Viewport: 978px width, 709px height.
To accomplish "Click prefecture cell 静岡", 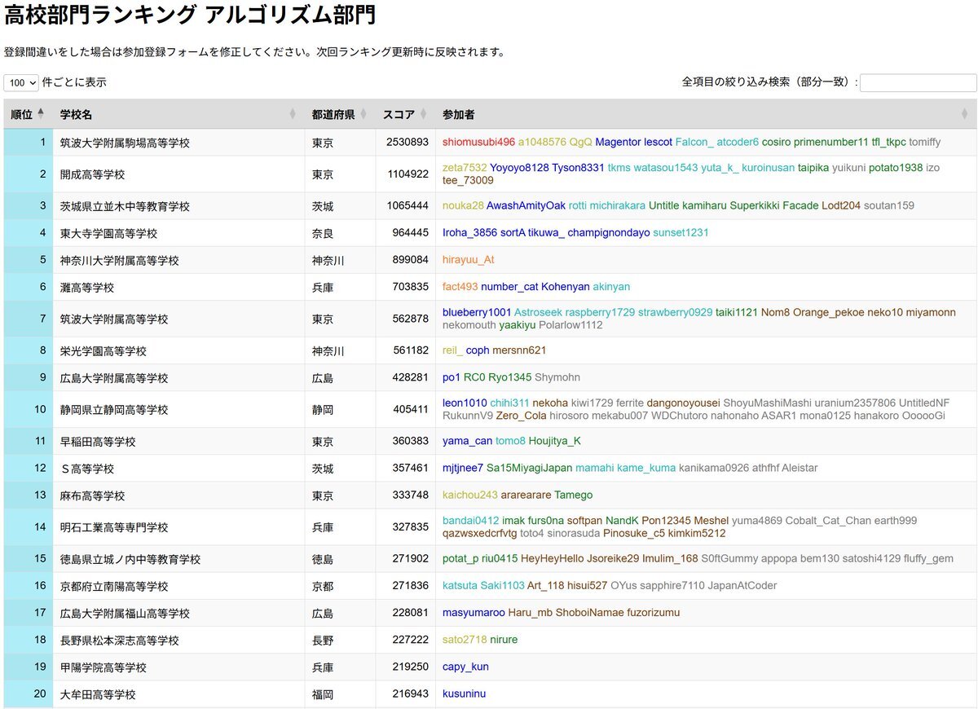I will point(323,409).
